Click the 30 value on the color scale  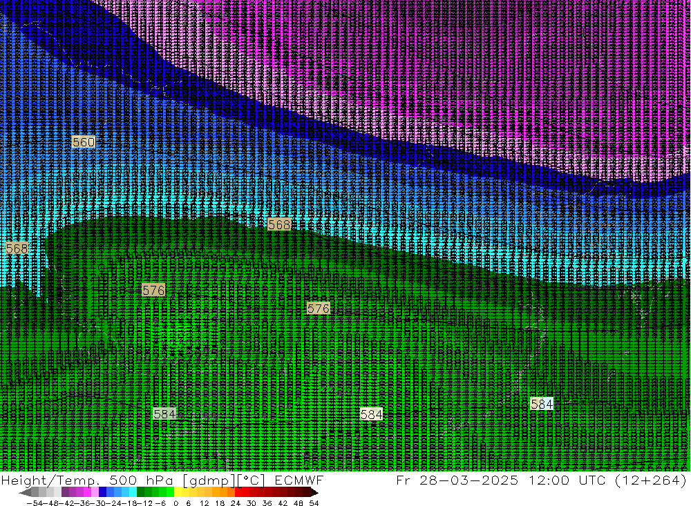[x=252, y=503]
